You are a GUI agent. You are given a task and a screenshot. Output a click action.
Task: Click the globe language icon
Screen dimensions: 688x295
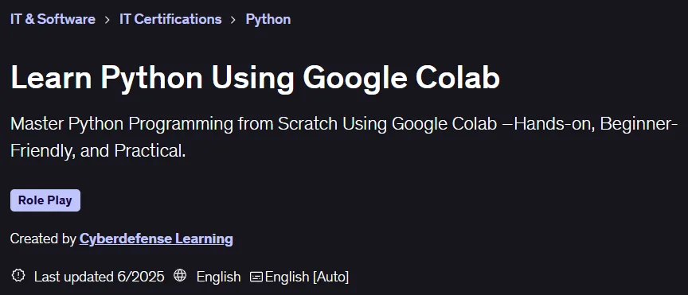(180, 276)
